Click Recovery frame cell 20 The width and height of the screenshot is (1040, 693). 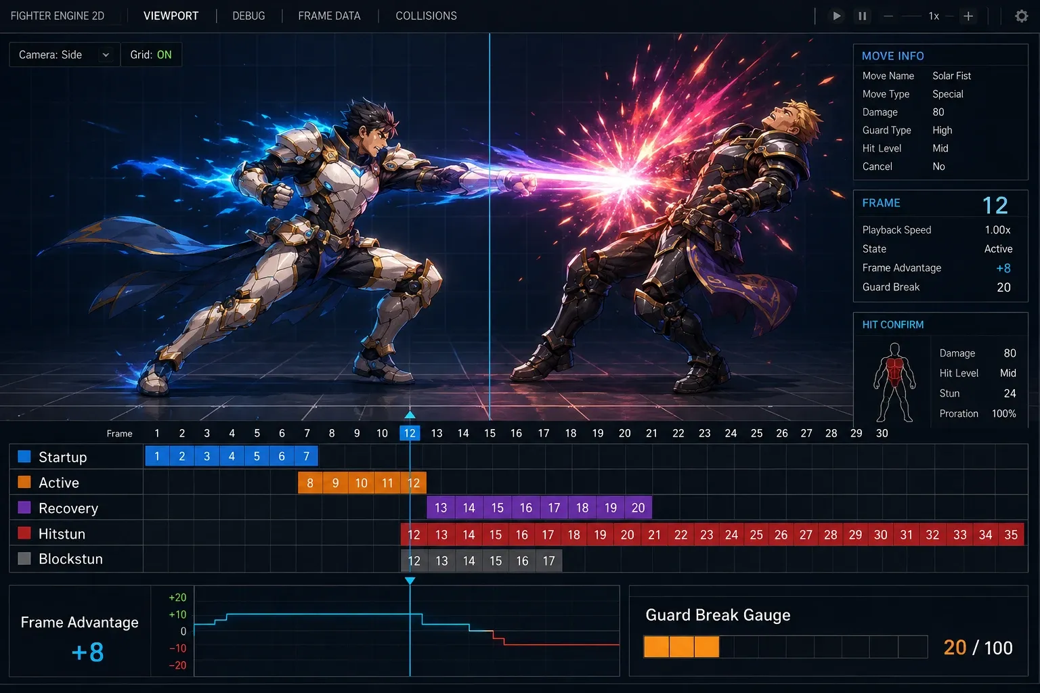(x=638, y=508)
